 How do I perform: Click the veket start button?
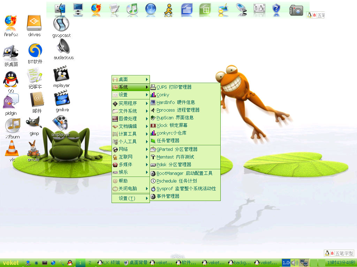click(x=11, y=263)
